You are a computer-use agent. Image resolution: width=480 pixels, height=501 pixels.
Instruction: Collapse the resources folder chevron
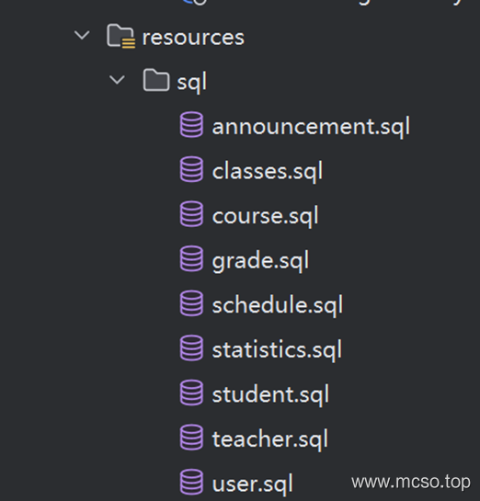(x=82, y=35)
